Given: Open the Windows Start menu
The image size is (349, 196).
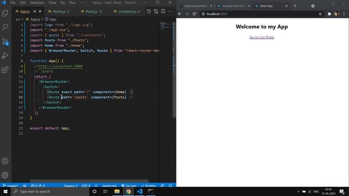Looking at the screenshot, I should coord(5,191).
